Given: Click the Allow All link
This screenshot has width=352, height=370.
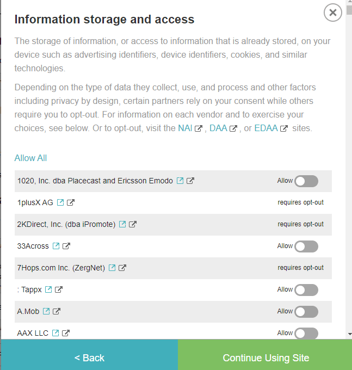Looking at the screenshot, I should pyautogui.click(x=30, y=158).
